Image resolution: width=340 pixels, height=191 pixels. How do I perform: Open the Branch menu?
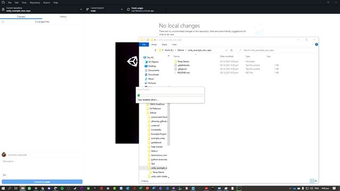coord(47,3)
